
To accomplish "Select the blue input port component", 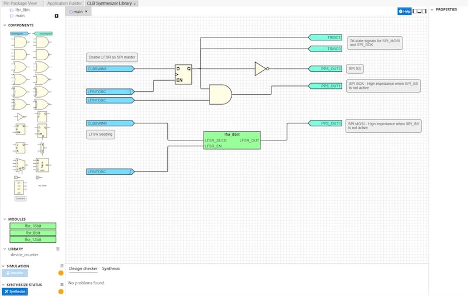I will (x=20, y=33).
